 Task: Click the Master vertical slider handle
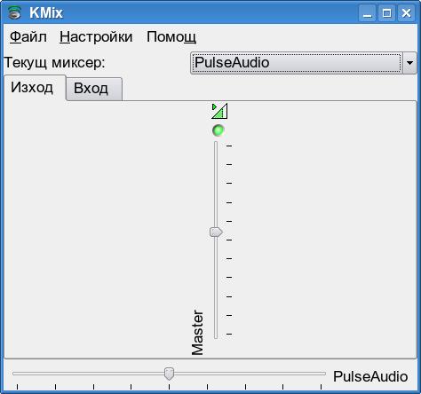point(216,232)
